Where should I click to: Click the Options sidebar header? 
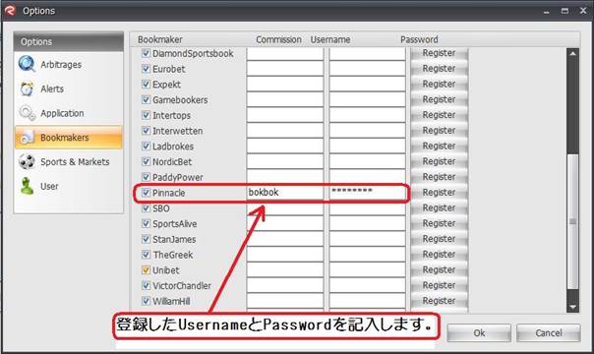[69, 41]
